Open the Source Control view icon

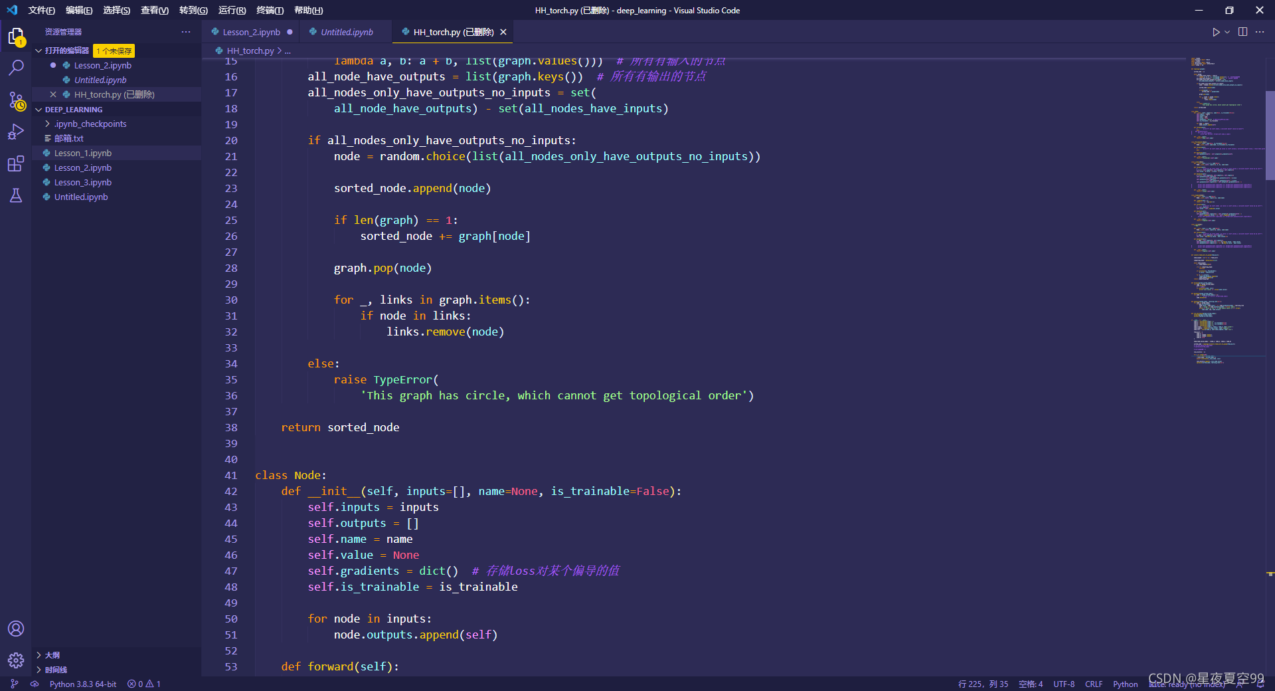(x=16, y=100)
